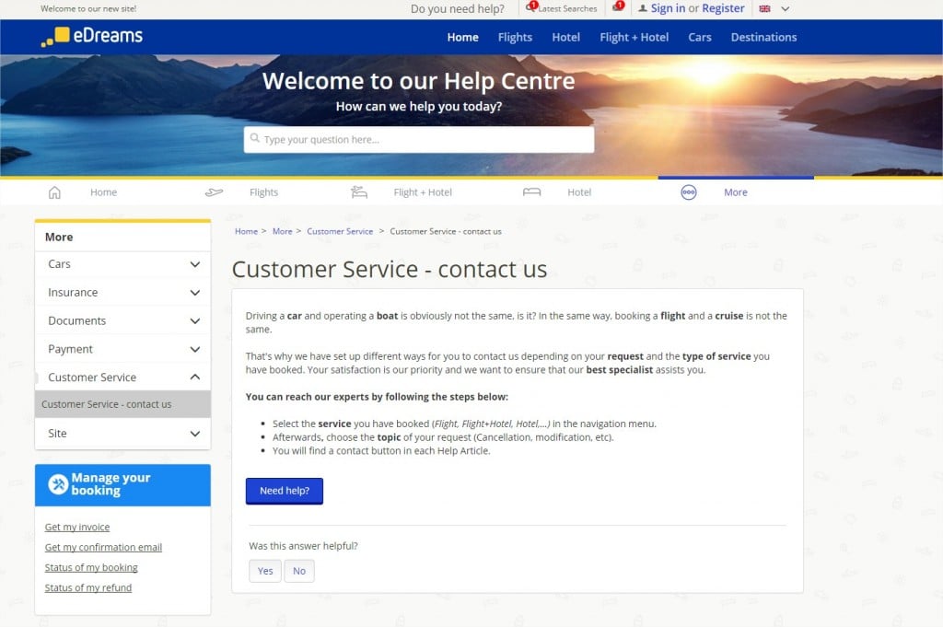Click the More circle dots icon

(x=688, y=192)
